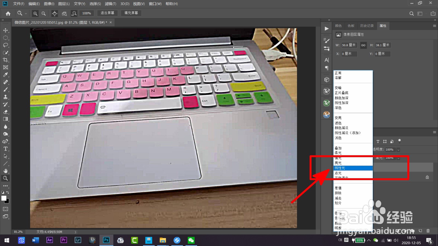Choose 滤色 blend mode
The width and height of the screenshot is (438, 246).
pos(353,123)
